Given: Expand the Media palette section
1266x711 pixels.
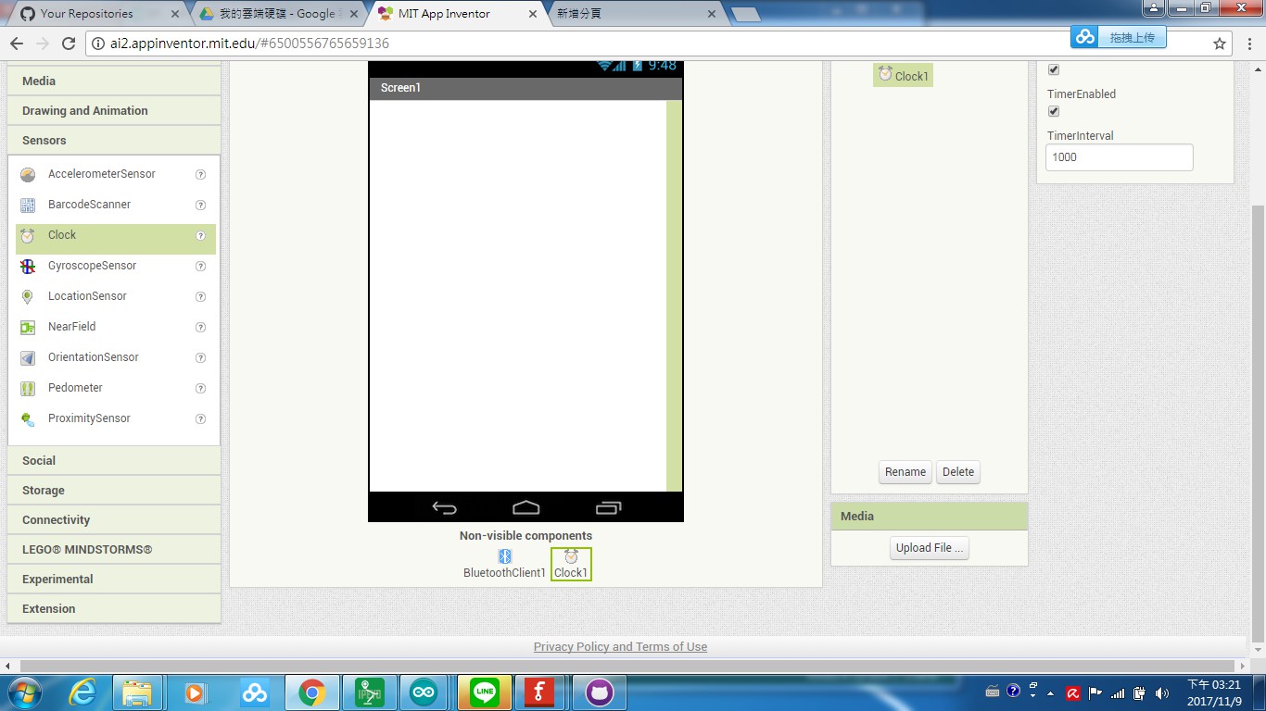Looking at the screenshot, I should point(114,81).
